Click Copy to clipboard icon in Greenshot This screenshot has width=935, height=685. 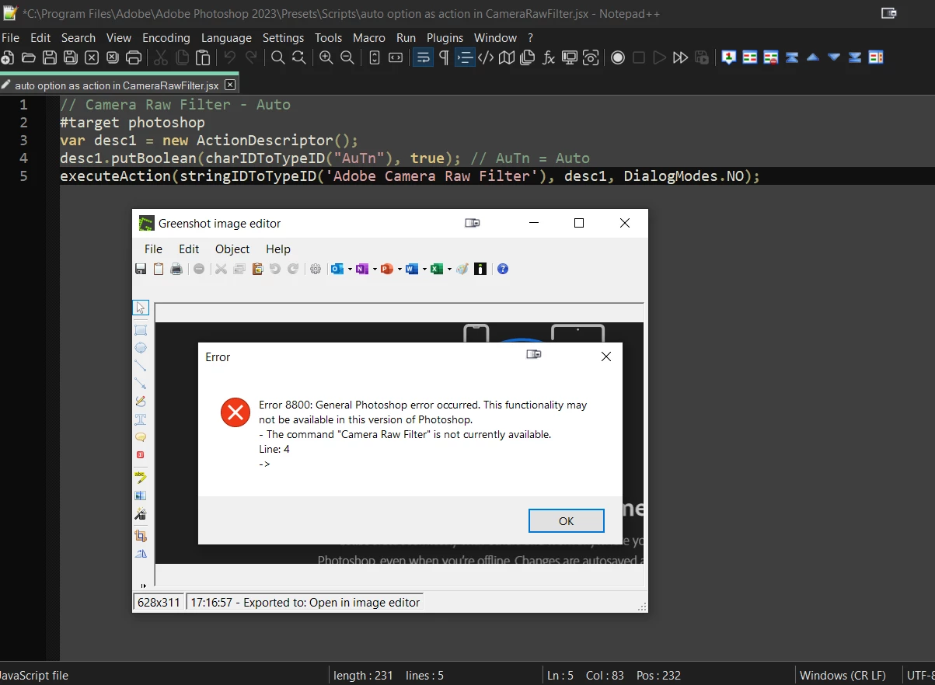pos(159,269)
